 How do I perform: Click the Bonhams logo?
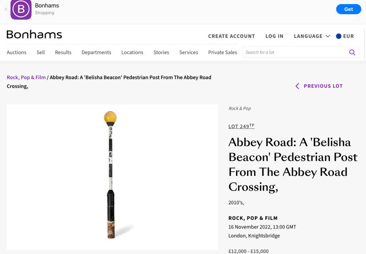(34, 35)
